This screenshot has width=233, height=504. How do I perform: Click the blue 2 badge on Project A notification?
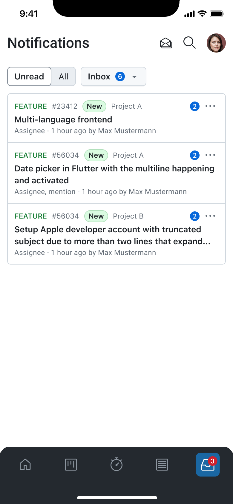[x=194, y=106]
